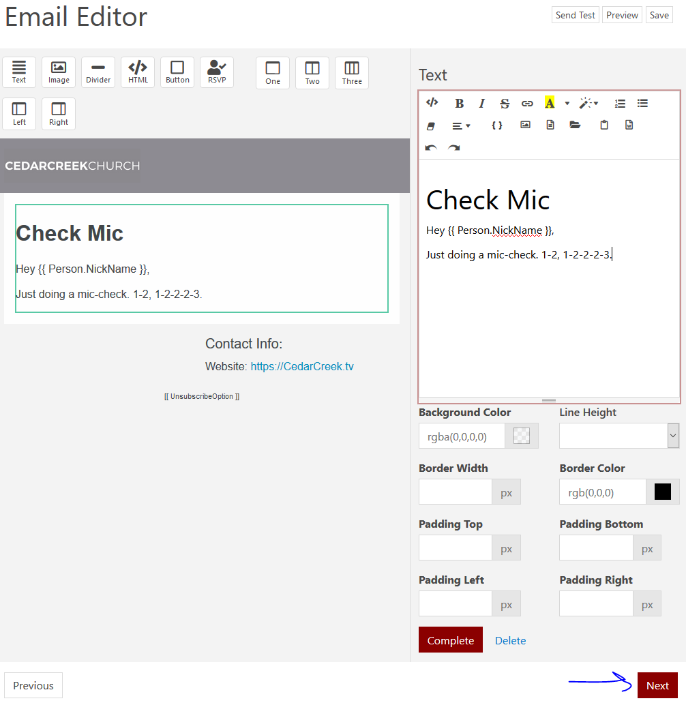The width and height of the screenshot is (686, 703).
Task: Create an unordered bullet list
Action: pyautogui.click(x=642, y=104)
